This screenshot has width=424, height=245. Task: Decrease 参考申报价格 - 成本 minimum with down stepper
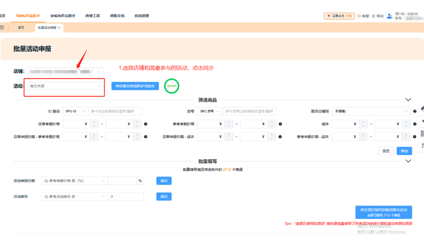[x=363, y=139]
